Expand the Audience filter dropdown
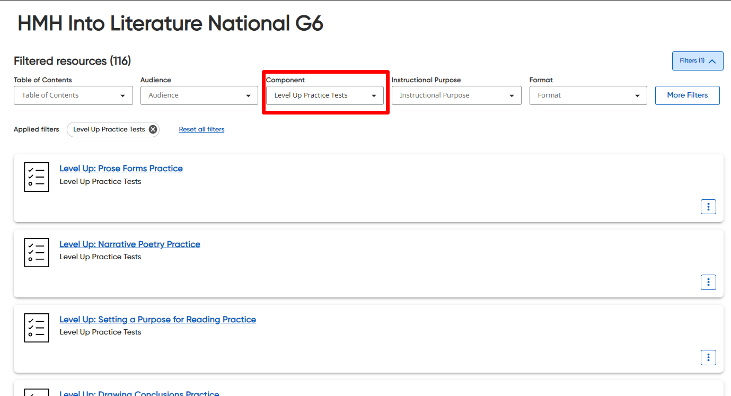 coord(199,95)
